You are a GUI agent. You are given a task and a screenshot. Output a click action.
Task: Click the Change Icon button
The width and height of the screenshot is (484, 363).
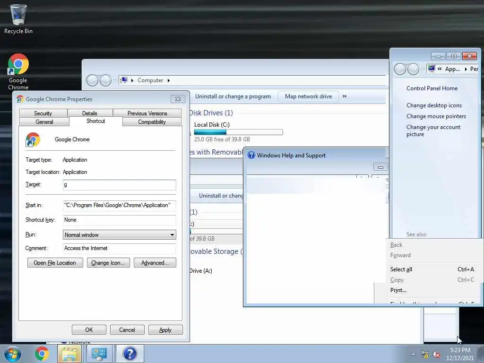[x=108, y=263]
